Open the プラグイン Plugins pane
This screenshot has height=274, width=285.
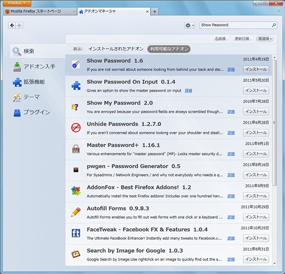tap(37, 112)
